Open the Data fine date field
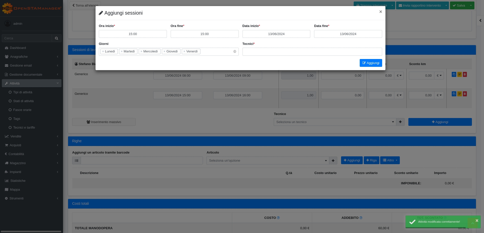Image resolution: width=484 pixels, height=233 pixels. (348, 34)
